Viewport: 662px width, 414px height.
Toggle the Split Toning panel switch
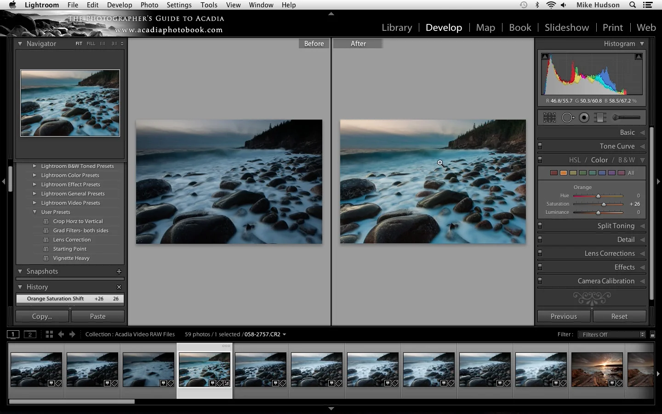(540, 226)
